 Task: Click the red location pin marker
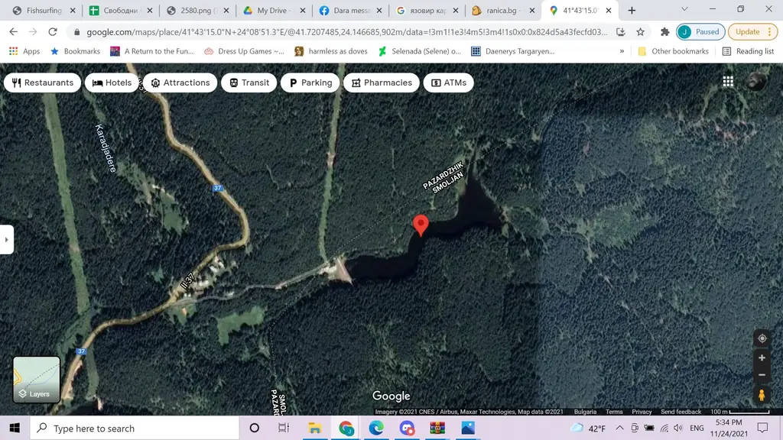pyautogui.click(x=420, y=225)
